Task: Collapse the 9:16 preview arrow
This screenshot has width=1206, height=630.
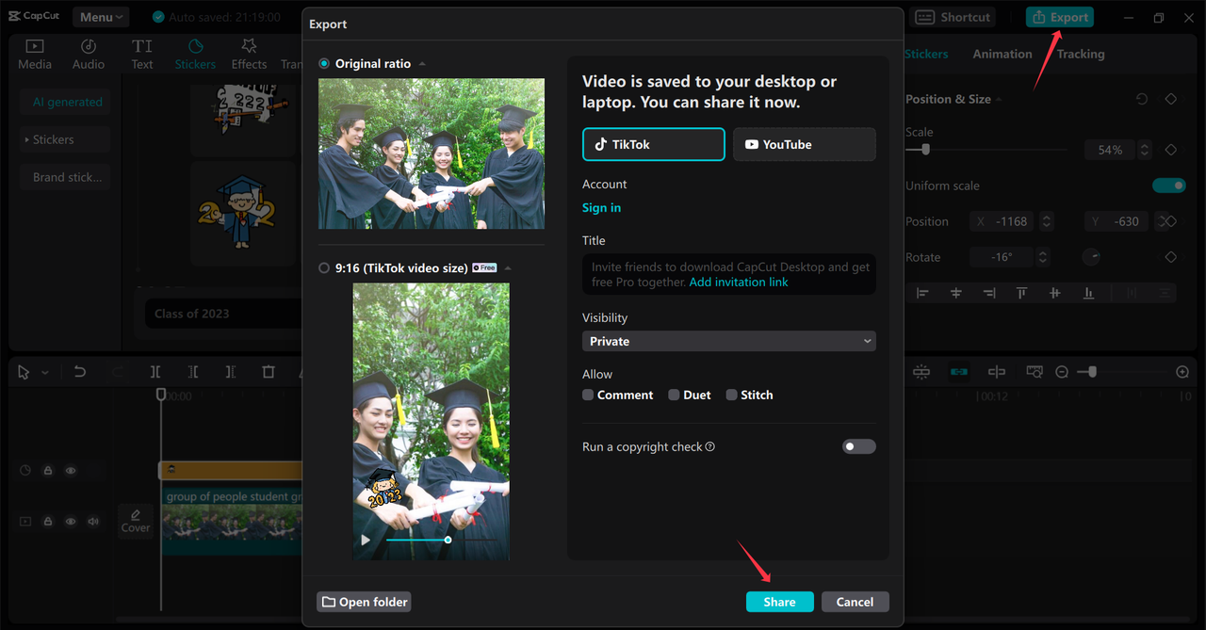Action: pyautogui.click(x=508, y=268)
